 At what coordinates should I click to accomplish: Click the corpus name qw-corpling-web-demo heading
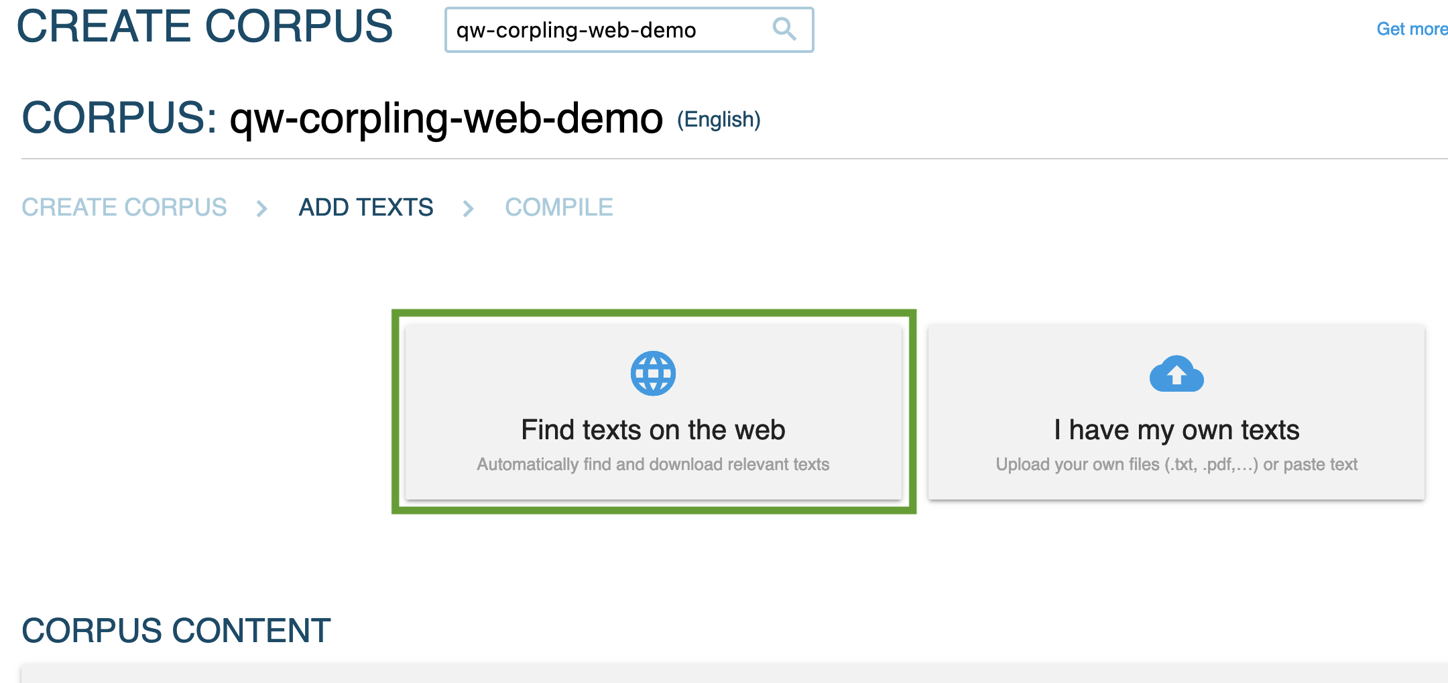[446, 119]
